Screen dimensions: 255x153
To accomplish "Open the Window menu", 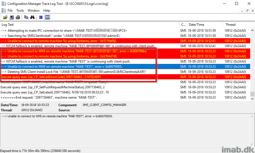I will (x=34, y=11).
